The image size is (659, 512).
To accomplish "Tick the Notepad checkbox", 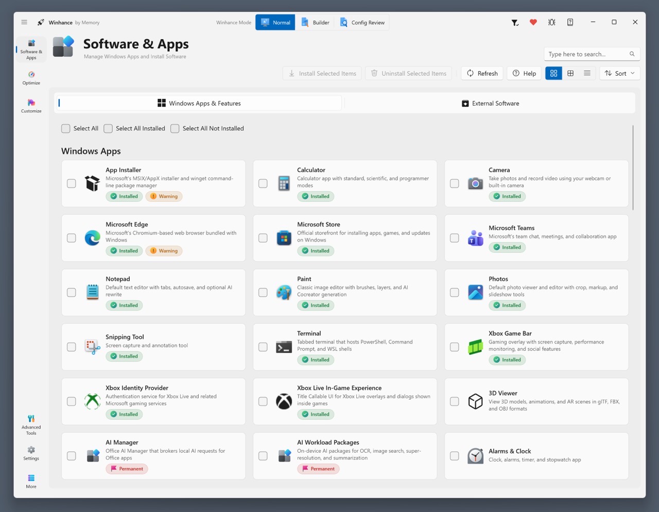I will click(72, 293).
